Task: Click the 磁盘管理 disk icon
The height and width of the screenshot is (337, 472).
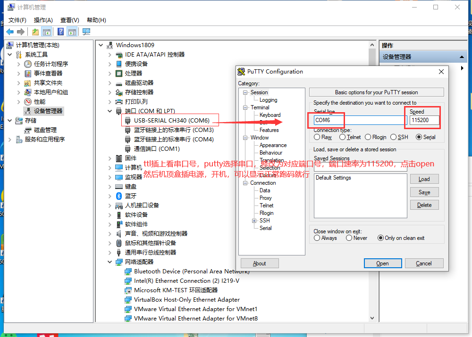Action: pyautogui.click(x=28, y=130)
